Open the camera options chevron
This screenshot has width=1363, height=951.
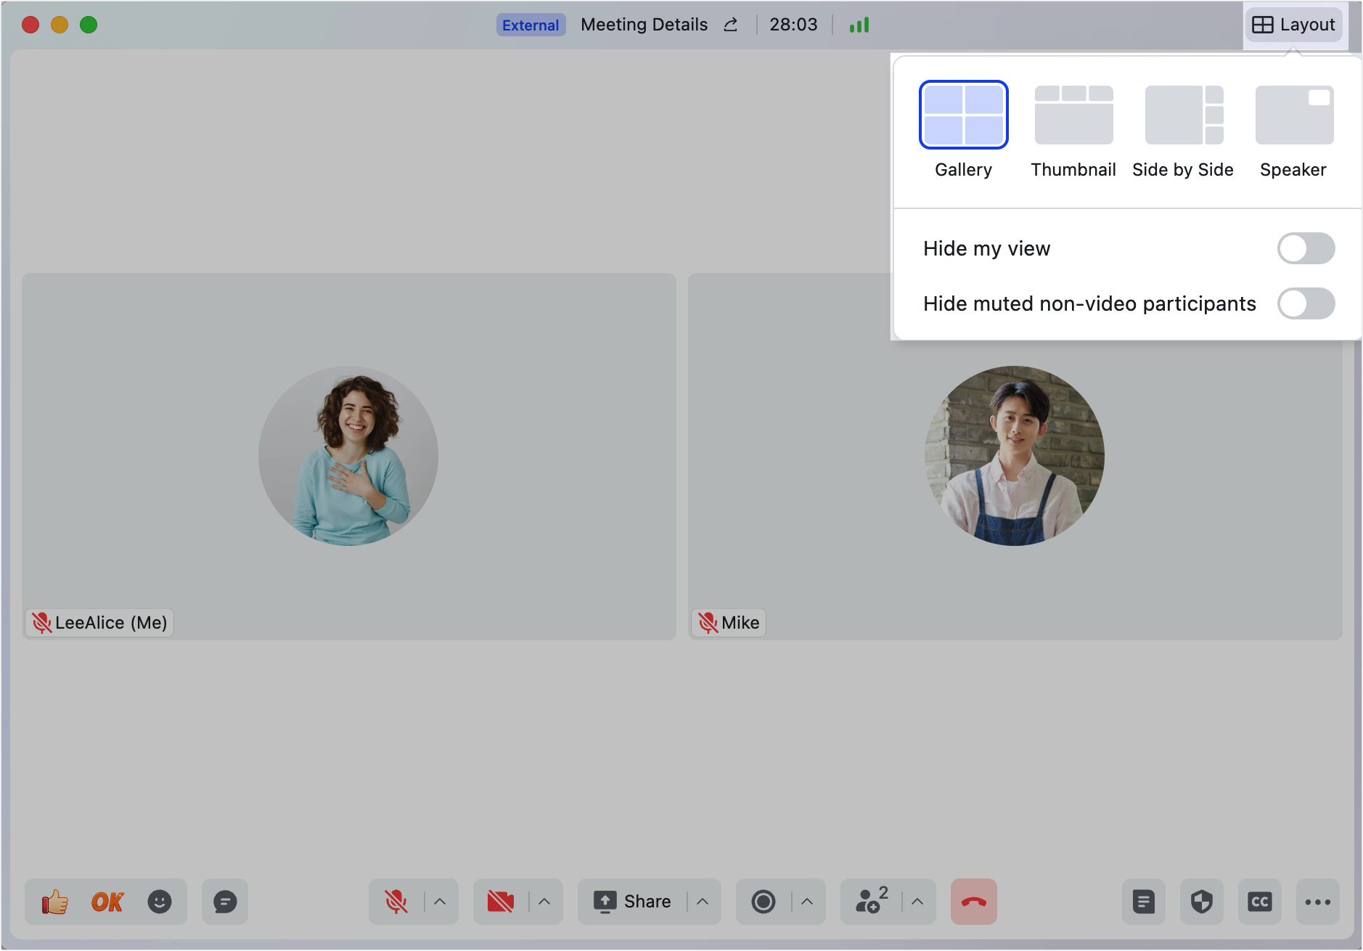[544, 902]
